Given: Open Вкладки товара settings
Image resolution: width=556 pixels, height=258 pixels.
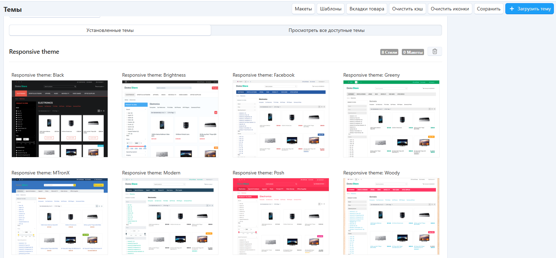Looking at the screenshot, I should click(x=367, y=9).
